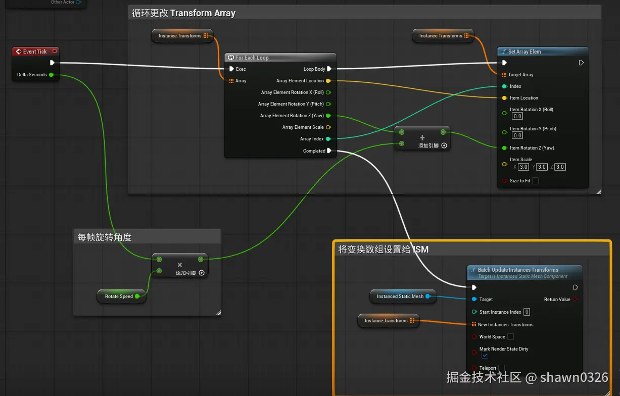Click Array Element Rotation X (Roll) pin
The width and height of the screenshot is (620, 396).
(328, 92)
